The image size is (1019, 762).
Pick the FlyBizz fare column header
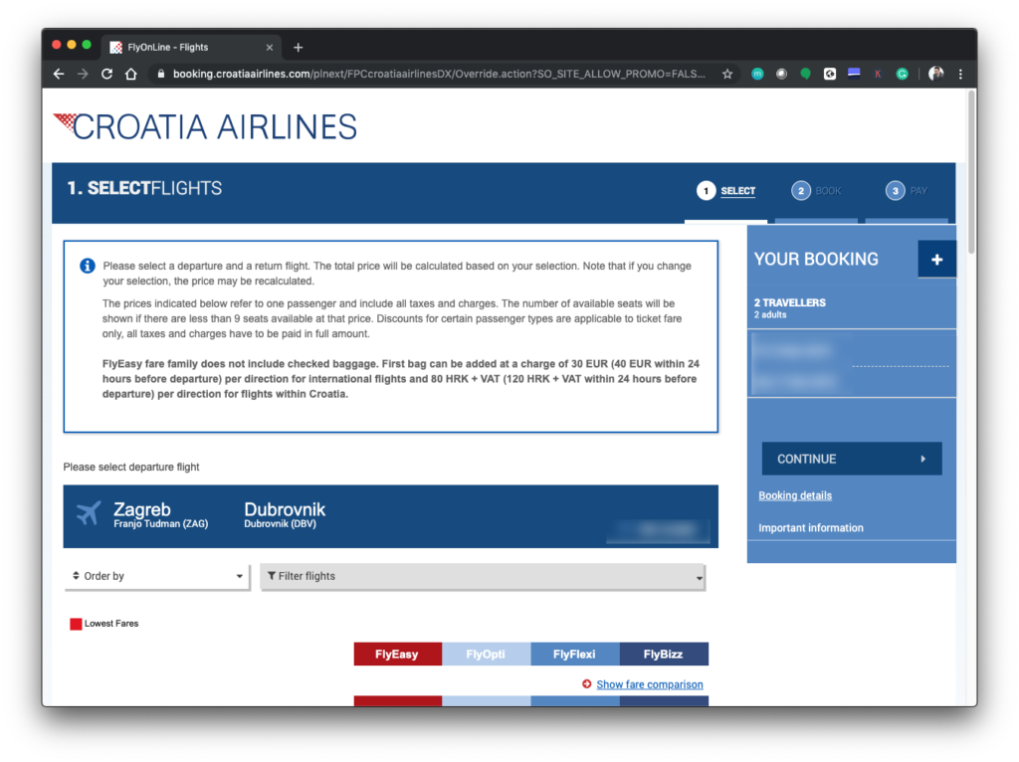click(x=664, y=655)
